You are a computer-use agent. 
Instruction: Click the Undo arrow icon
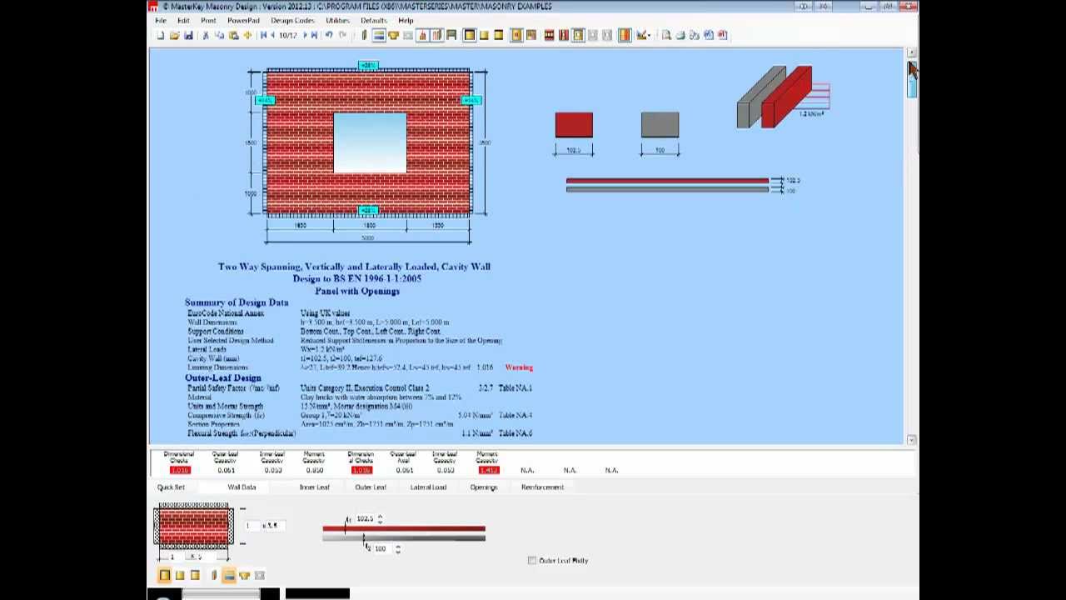pyautogui.click(x=329, y=35)
